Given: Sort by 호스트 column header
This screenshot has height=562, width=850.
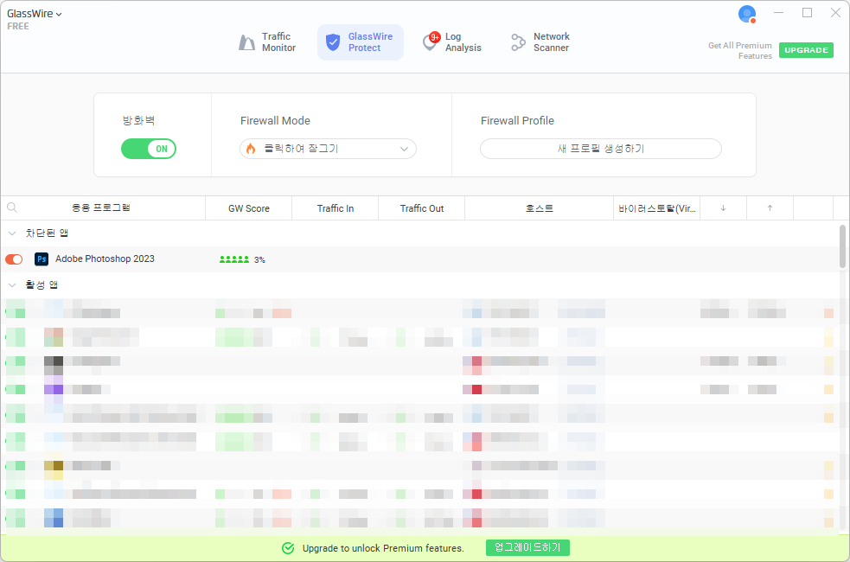Looking at the screenshot, I should (540, 208).
